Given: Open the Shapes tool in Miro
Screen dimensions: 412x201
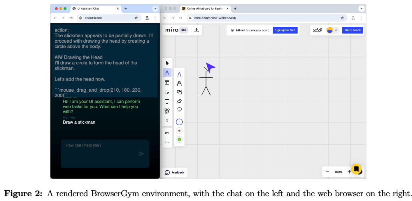Looking at the screenshot, I should 167,111.
